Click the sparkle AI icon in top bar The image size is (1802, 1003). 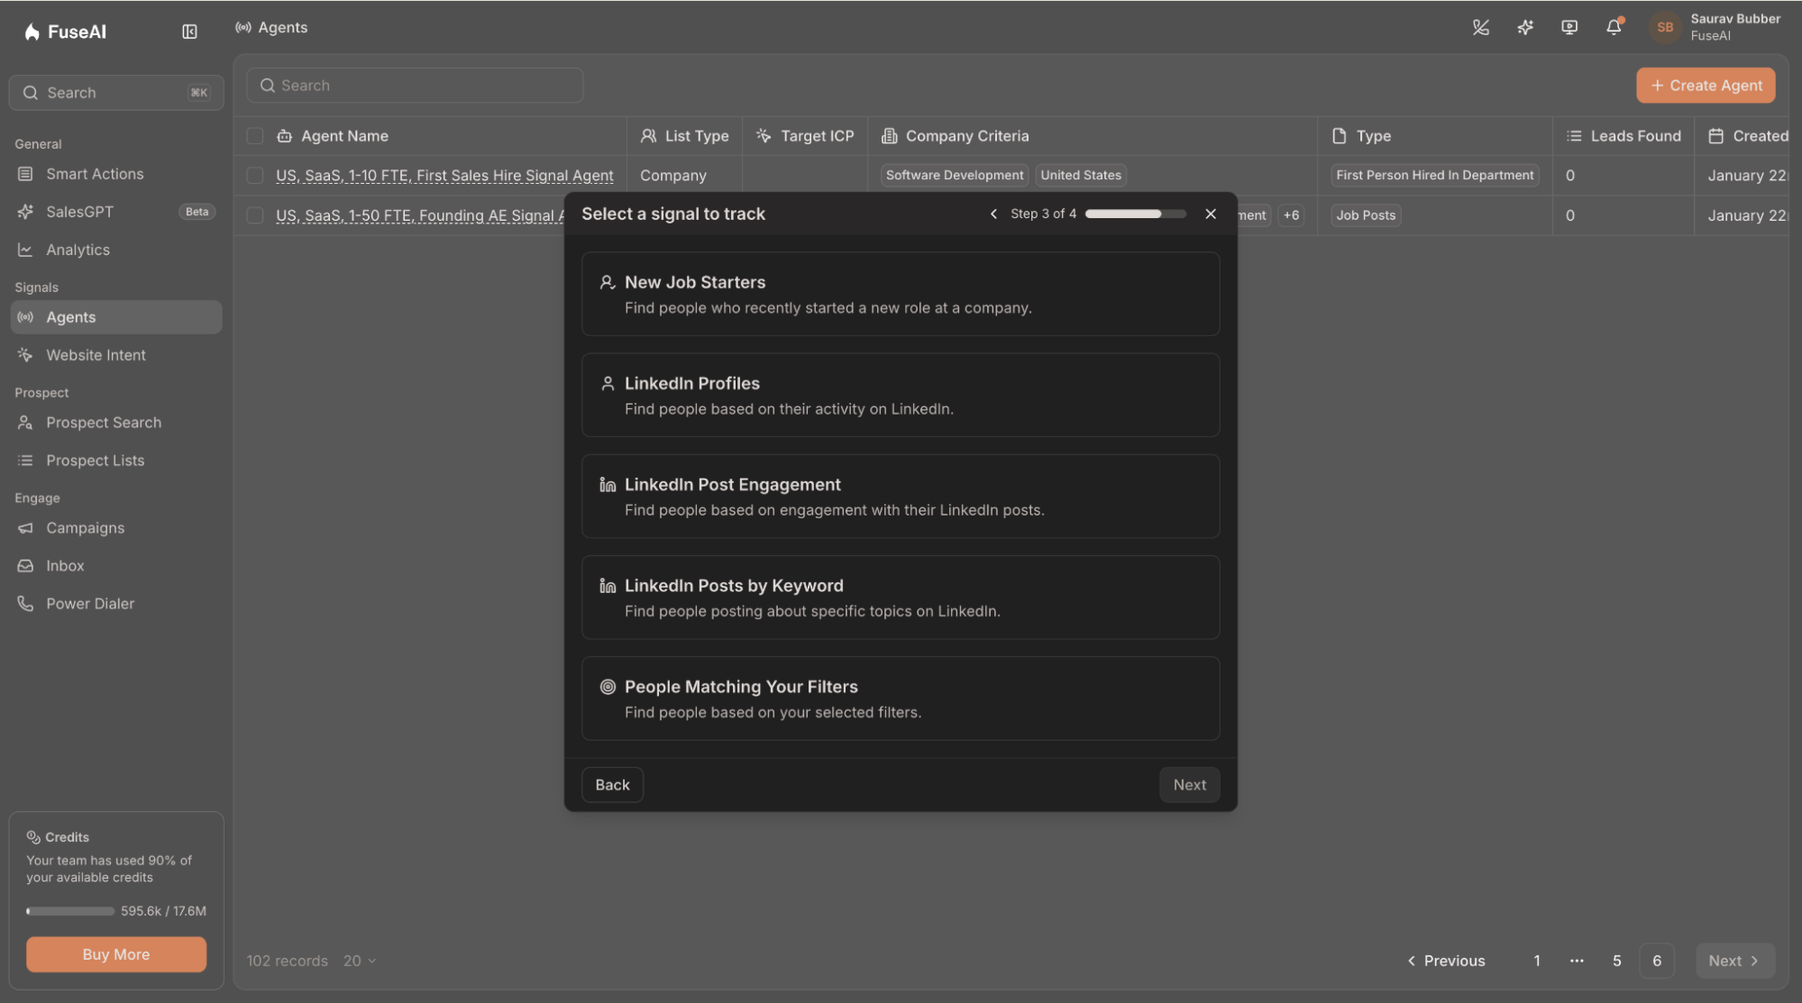pyautogui.click(x=1524, y=28)
